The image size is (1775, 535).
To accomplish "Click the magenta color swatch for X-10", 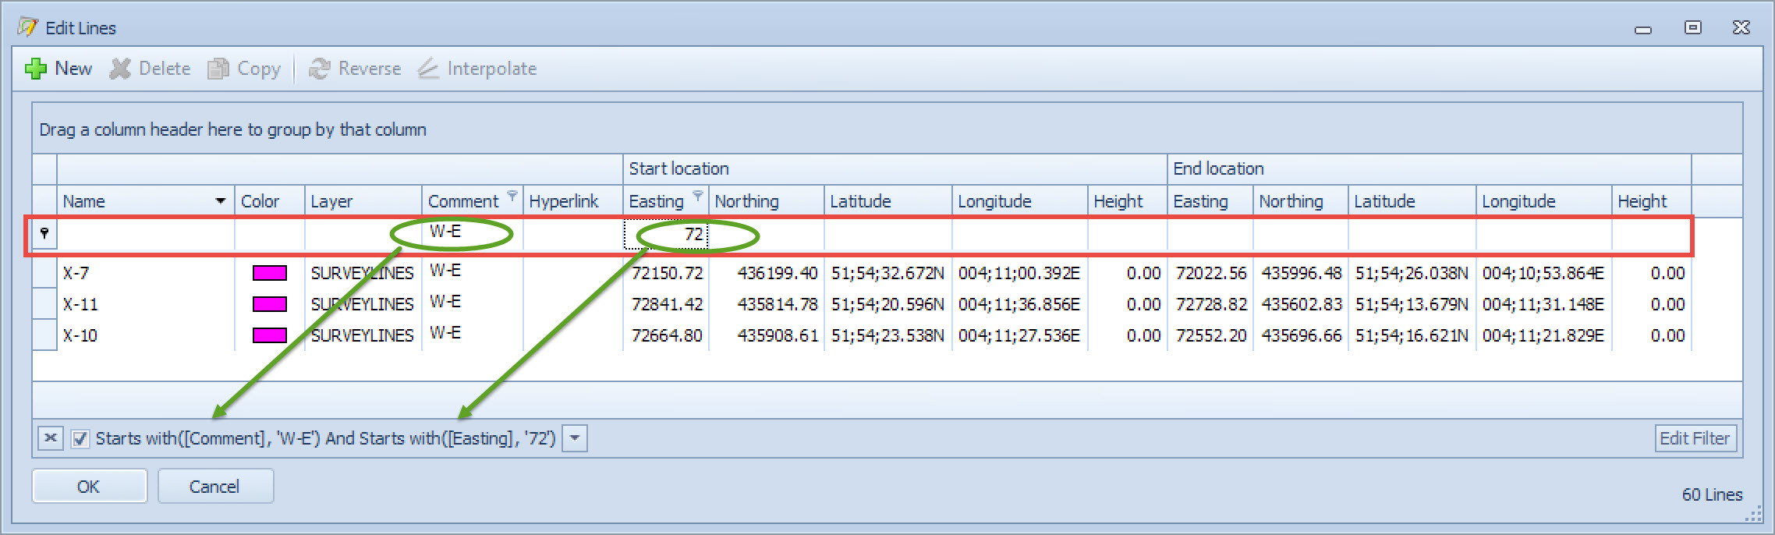I will tap(269, 335).
